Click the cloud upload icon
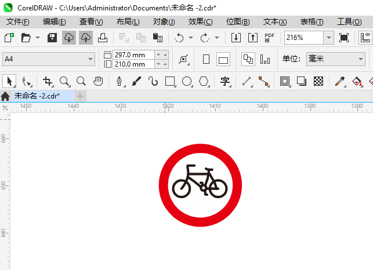This screenshot has width=373, height=270. point(86,38)
